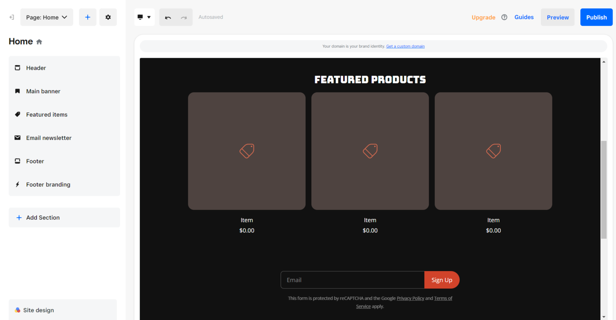616x320 pixels.
Task: Click the home icon next to Home title
Action: point(39,41)
